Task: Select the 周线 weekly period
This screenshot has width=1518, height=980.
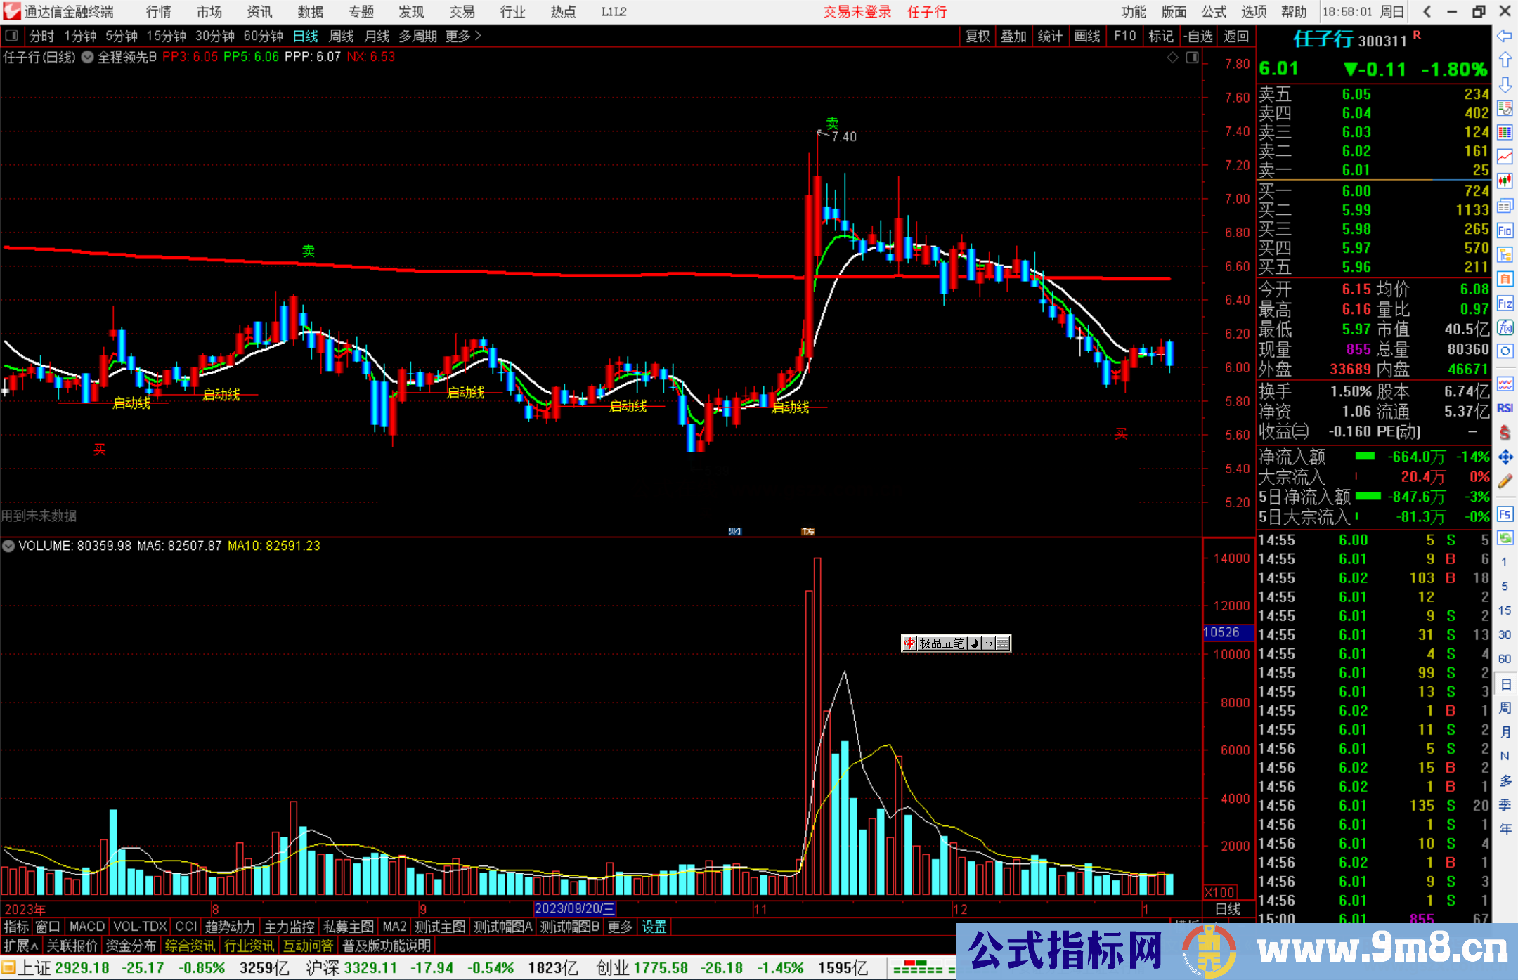Action: tap(342, 36)
